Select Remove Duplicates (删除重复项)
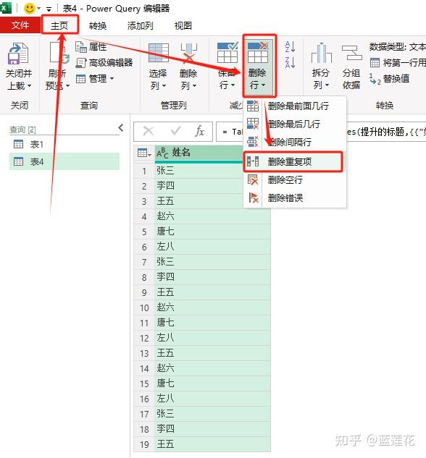This screenshot has height=458, width=426. (293, 161)
